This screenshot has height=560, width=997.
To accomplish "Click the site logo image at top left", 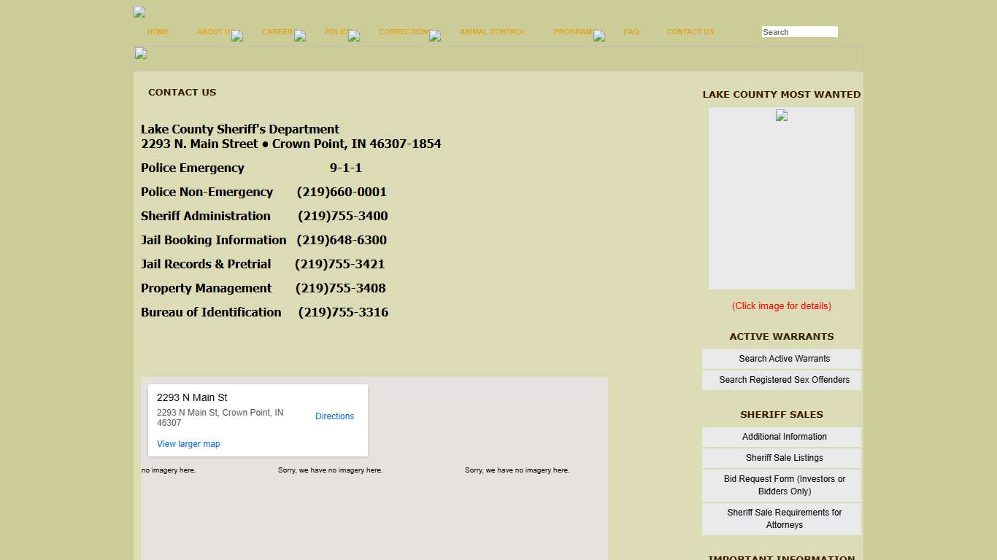I will [x=139, y=12].
